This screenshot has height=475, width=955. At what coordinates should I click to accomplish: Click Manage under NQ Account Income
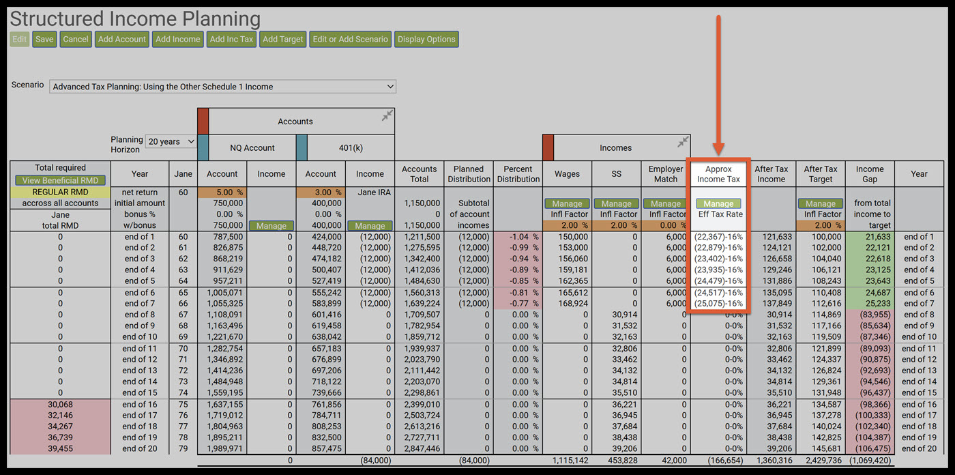pyautogui.click(x=271, y=225)
